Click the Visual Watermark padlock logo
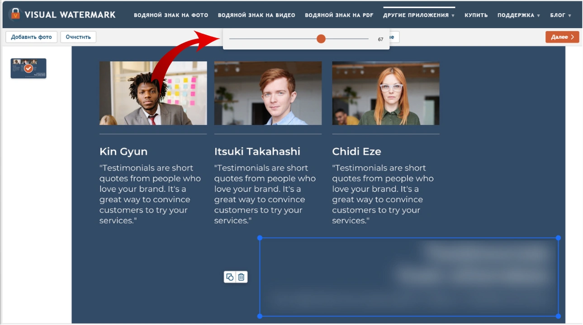Viewport: 583px width, 325px height. [15, 14]
